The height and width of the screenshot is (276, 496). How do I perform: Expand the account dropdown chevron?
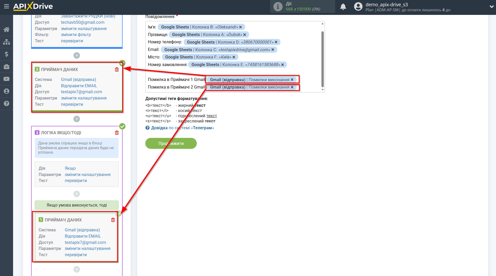pos(491,7)
